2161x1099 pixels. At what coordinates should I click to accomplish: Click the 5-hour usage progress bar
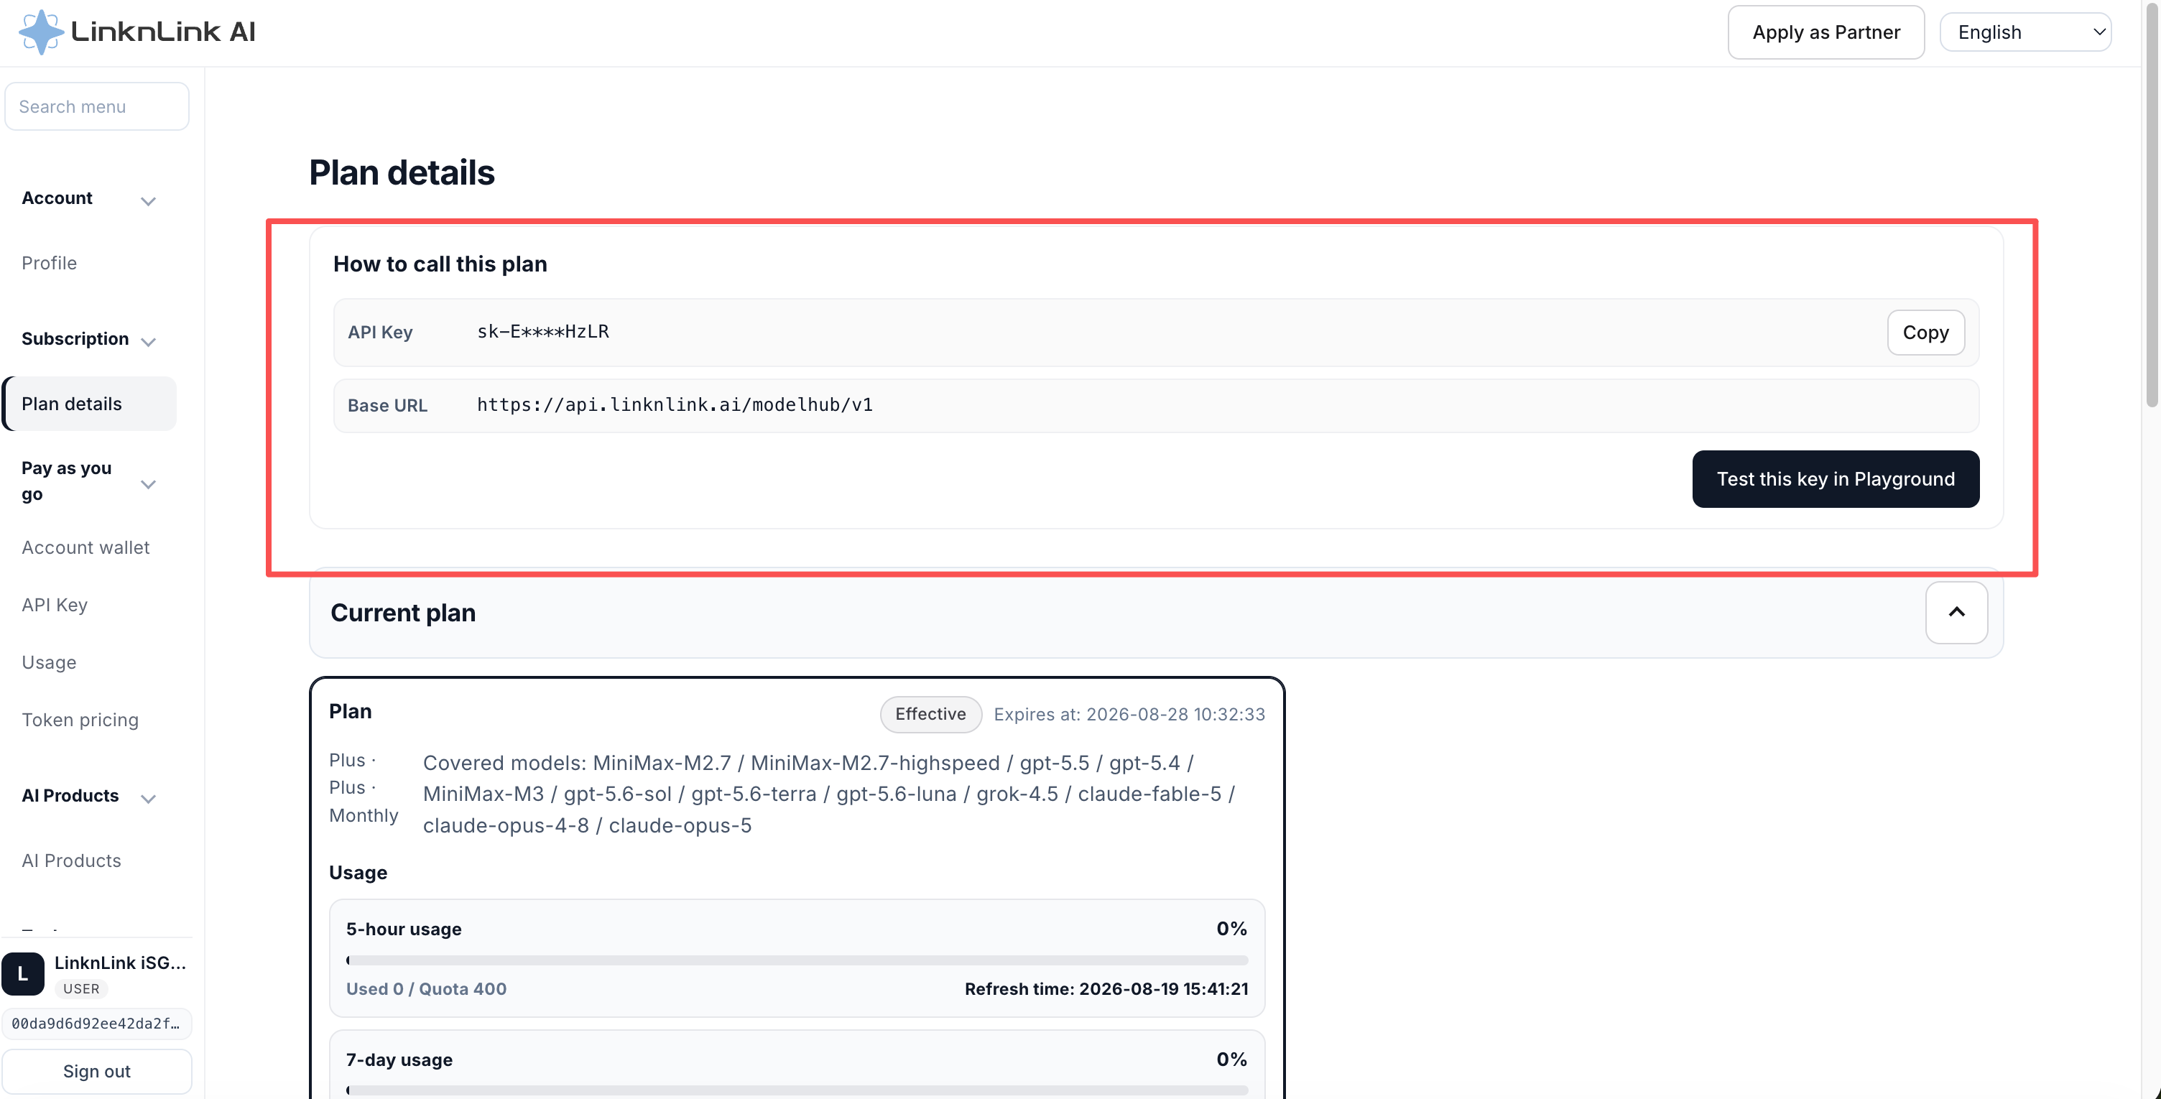797,960
